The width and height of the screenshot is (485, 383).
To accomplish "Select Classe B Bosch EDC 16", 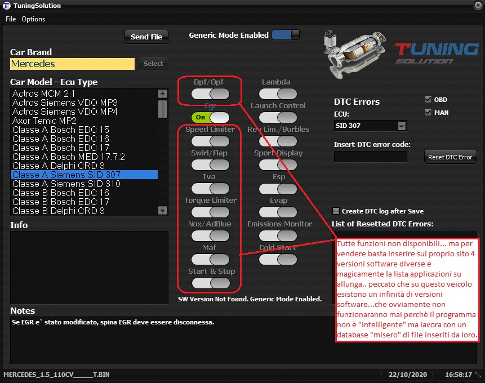I will click(x=84, y=193).
